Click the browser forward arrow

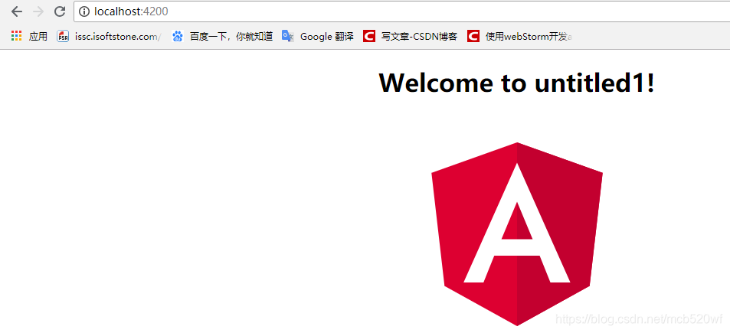click(38, 11)
